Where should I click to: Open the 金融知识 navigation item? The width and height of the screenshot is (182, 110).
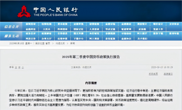pos(126,39)
